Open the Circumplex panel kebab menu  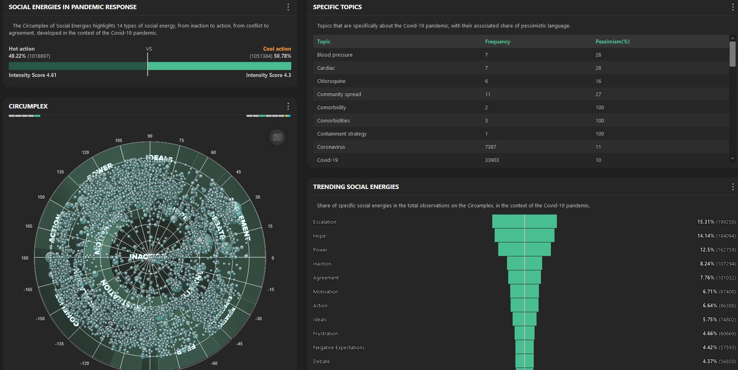[x=288, y=106]
